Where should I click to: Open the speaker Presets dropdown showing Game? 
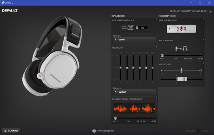click(x=135, y=40)
